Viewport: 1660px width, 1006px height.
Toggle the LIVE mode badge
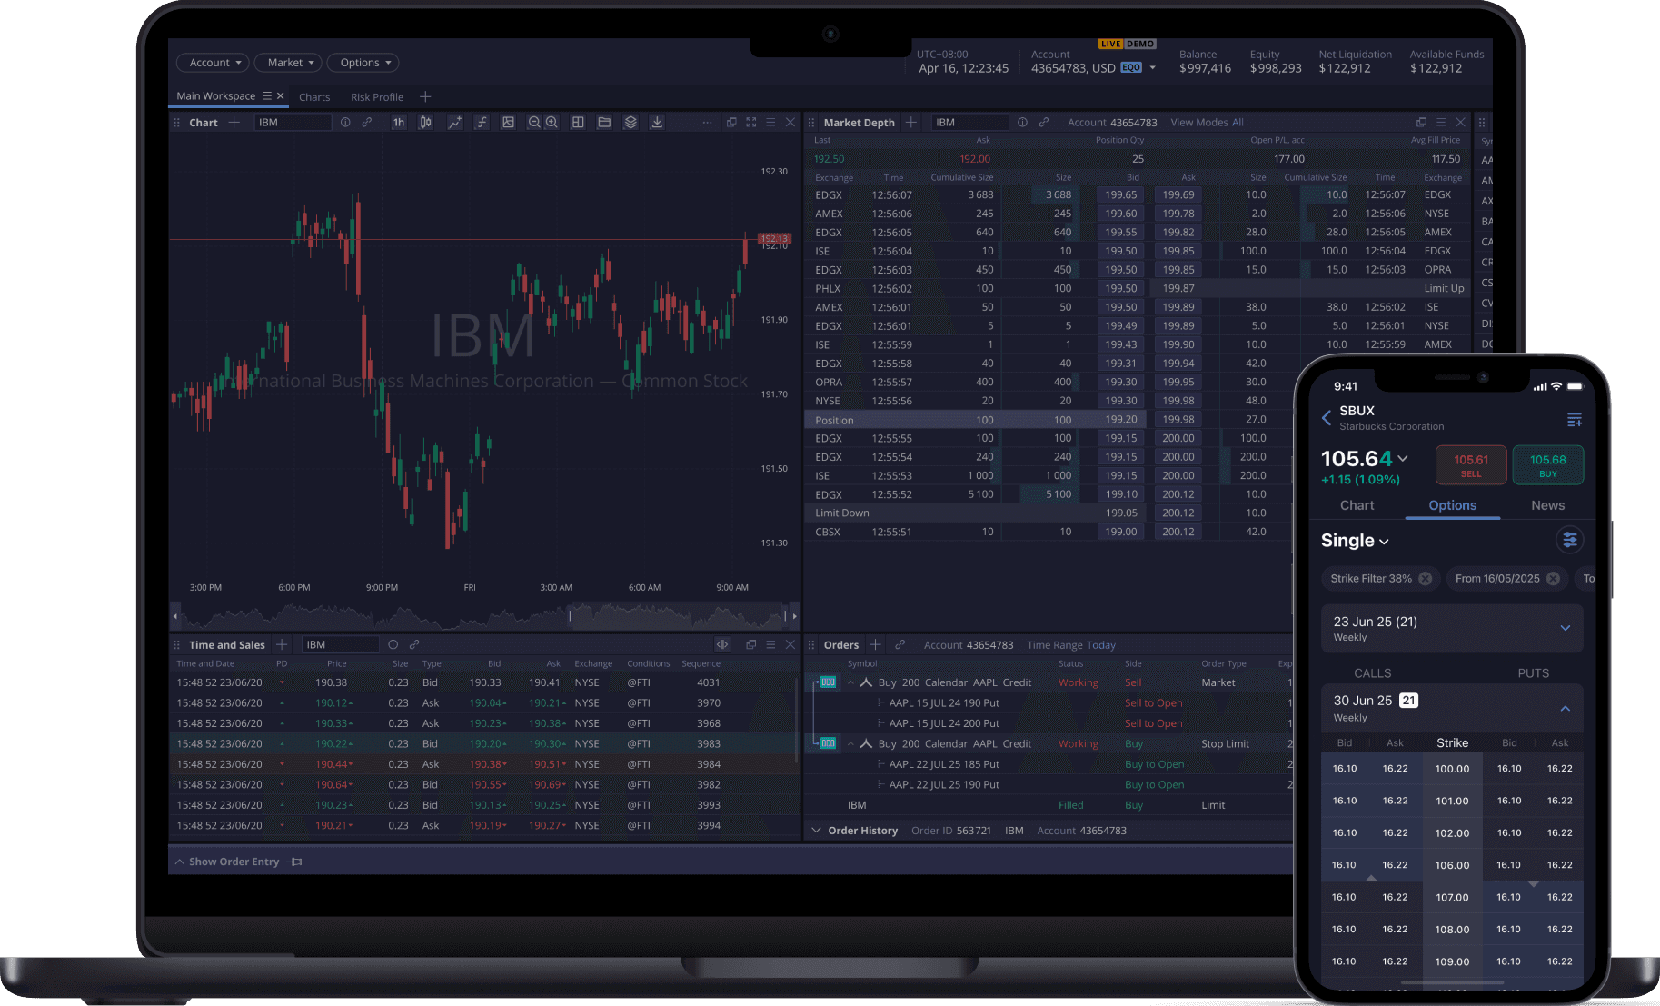1110,44
